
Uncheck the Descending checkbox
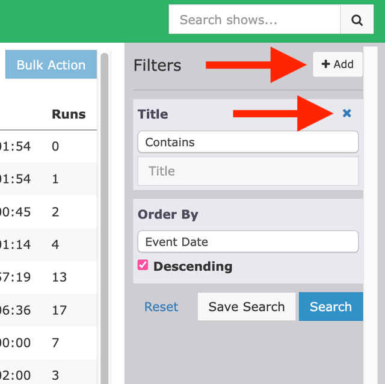pyautogui.click(x=143, y=265)
